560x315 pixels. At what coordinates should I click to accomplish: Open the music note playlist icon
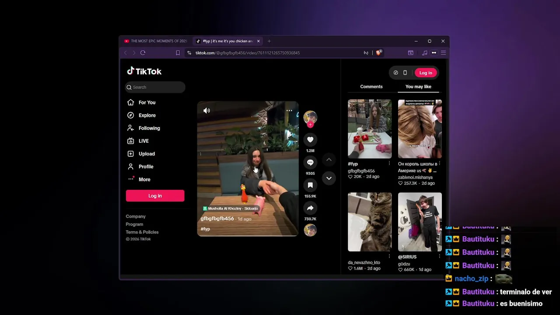(424, 53)
